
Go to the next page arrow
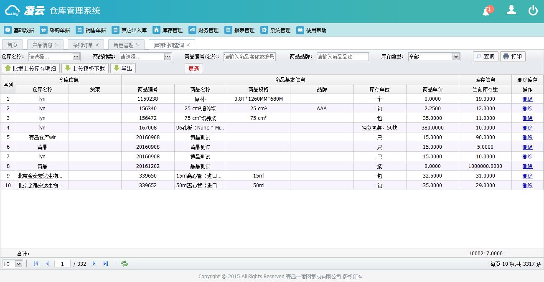(x=94, y=264)
